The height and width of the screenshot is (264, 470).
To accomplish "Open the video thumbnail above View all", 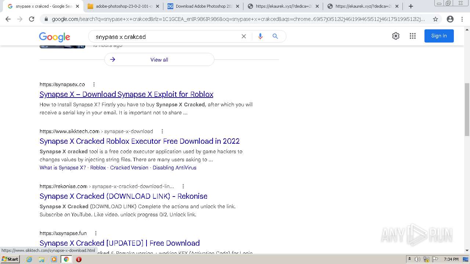I will (62, 47).
